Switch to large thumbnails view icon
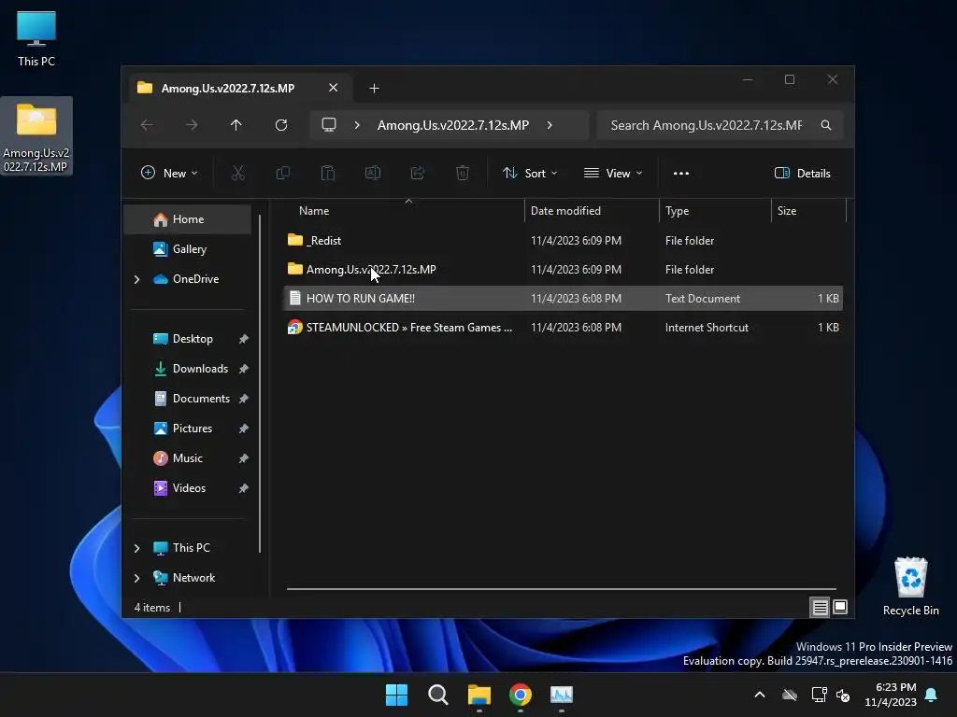 [840, 607]
